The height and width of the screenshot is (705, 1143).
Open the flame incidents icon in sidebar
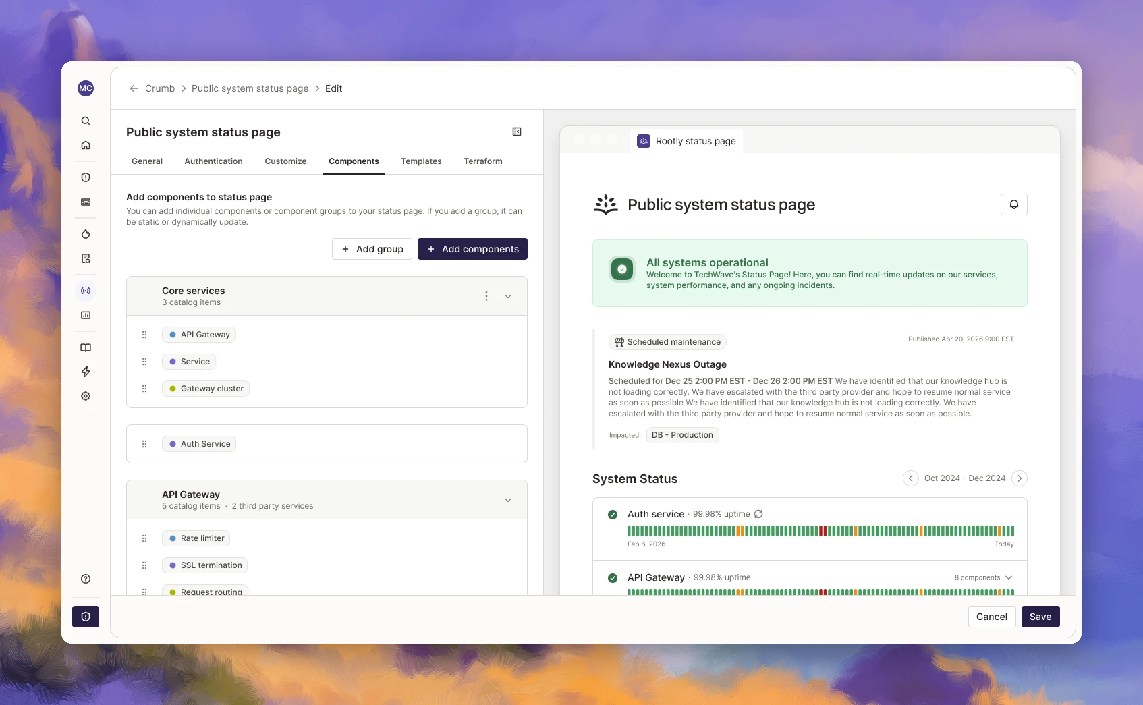[86, 234]
